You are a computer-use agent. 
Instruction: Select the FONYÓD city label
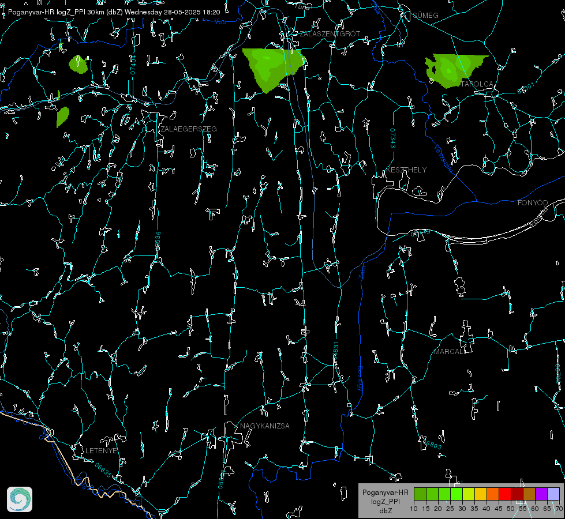click(x=533, y=203)
